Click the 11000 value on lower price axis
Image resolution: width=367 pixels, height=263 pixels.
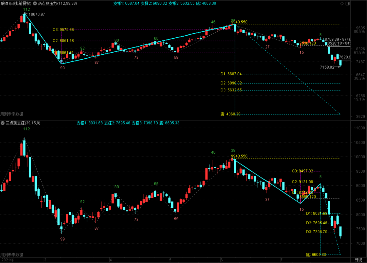pos(360,128)
